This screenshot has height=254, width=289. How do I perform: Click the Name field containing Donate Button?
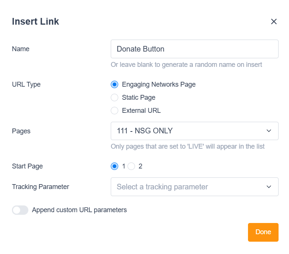tap(194, 49)
